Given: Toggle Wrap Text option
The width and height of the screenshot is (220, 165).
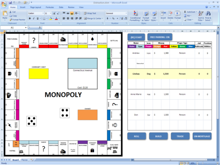Looking at the screenshot, I should coord(90,13).
